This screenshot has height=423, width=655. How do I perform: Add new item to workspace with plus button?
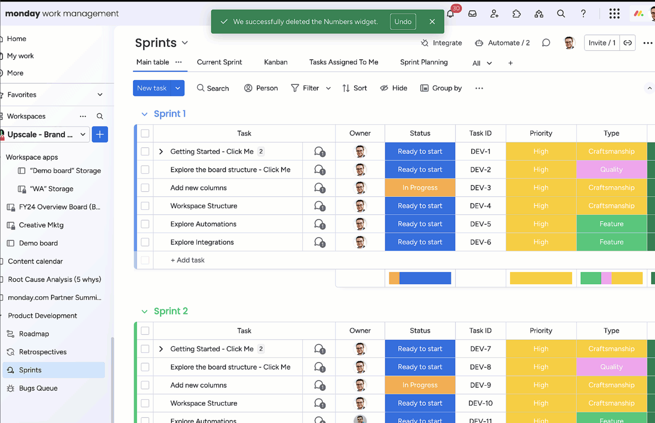(x=100, y=134)
